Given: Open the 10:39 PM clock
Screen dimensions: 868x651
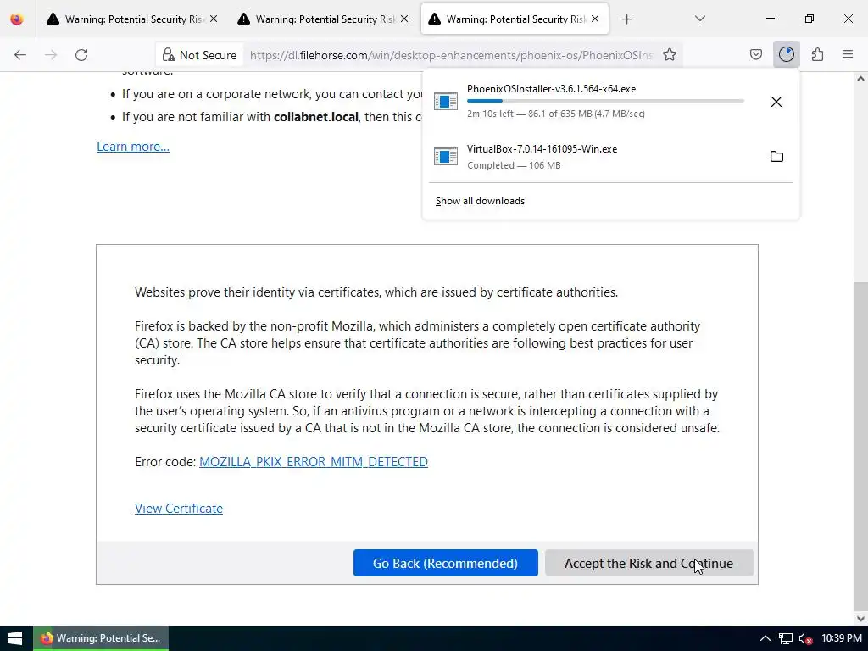Looking at the screenshot, I should pos(842,638).
